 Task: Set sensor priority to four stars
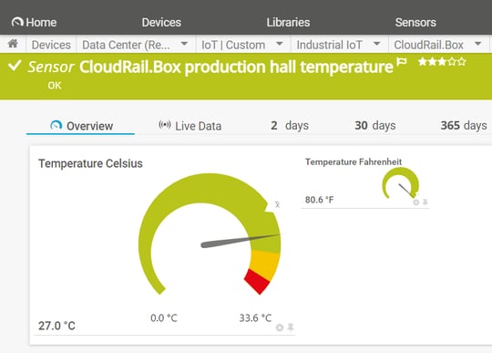(x=452, y=61)
